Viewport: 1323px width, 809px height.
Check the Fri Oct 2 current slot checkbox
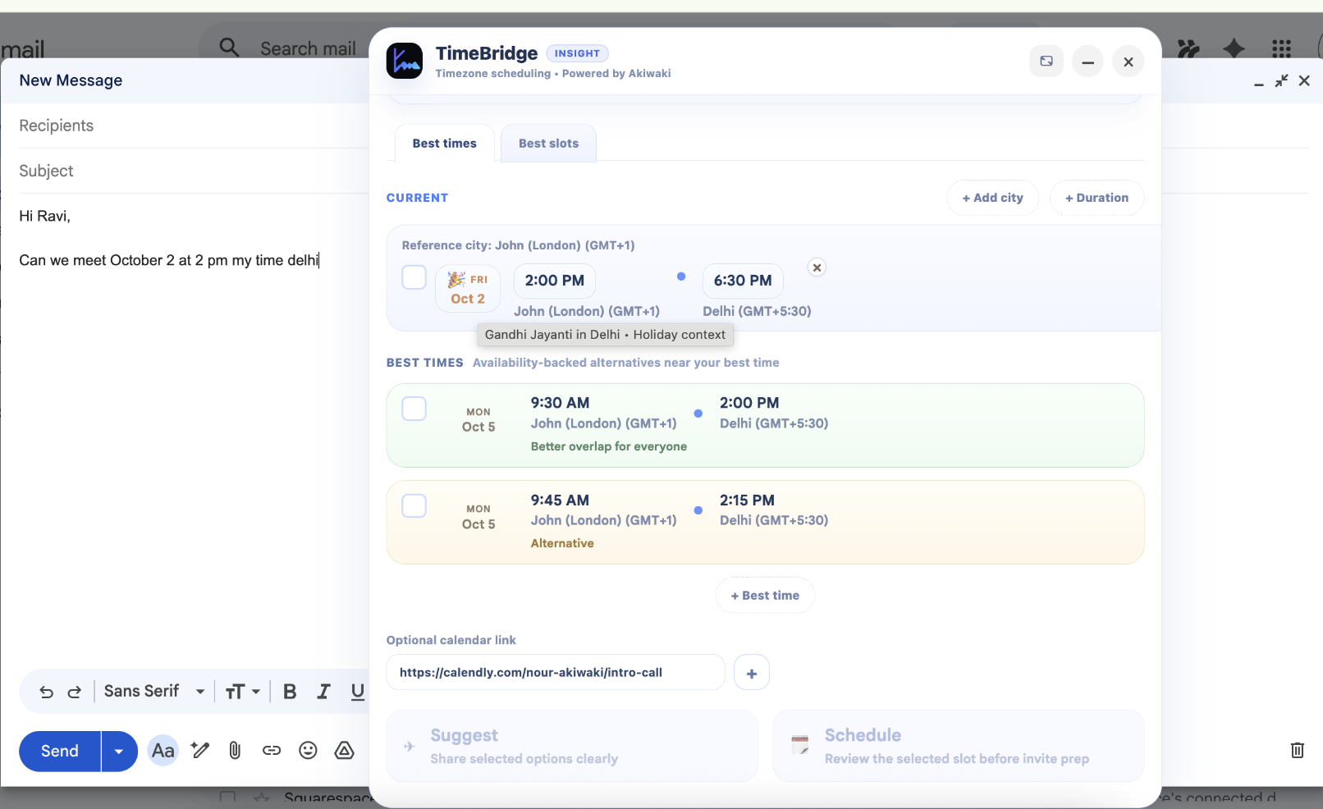(x=414, y=277)
